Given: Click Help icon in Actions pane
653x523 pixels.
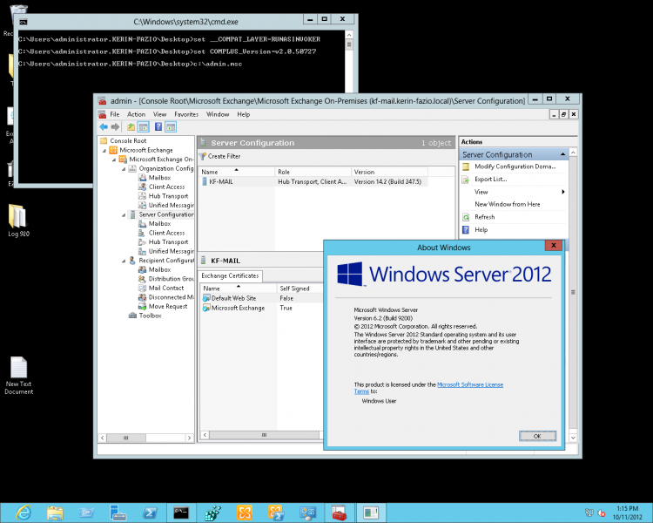Looking at the screenshot, I should pos(466,230).
